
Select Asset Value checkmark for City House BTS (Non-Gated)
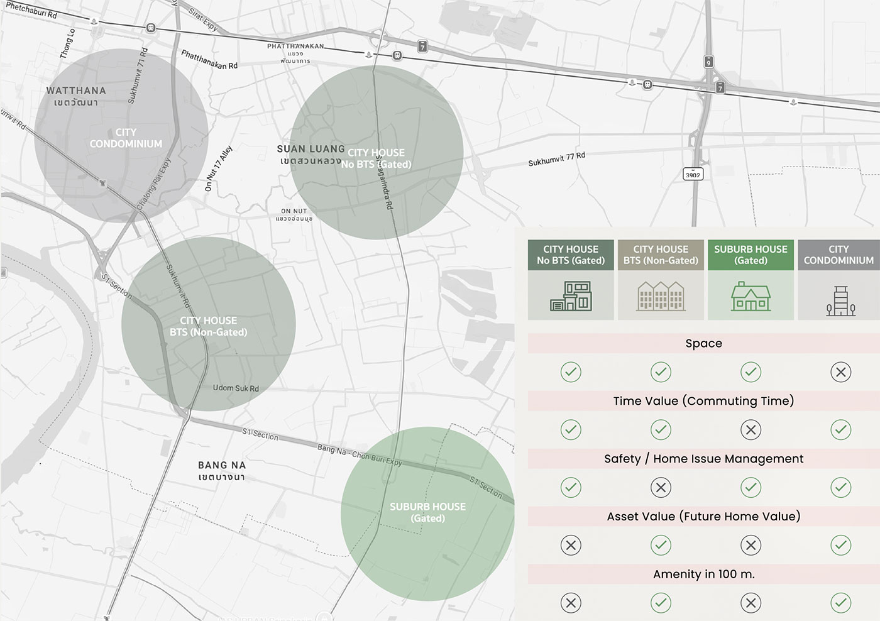coord(661,546)
